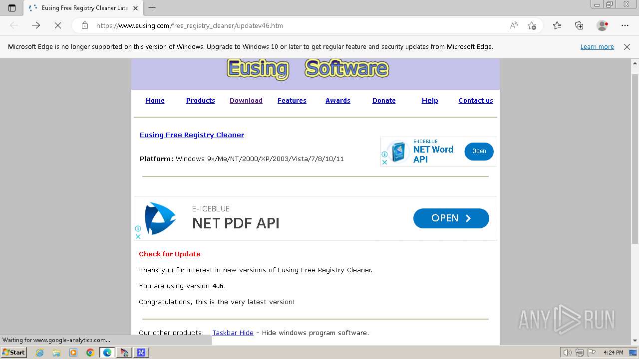
Task: Open the profile avatar icon
Action: tap(602, 25)
